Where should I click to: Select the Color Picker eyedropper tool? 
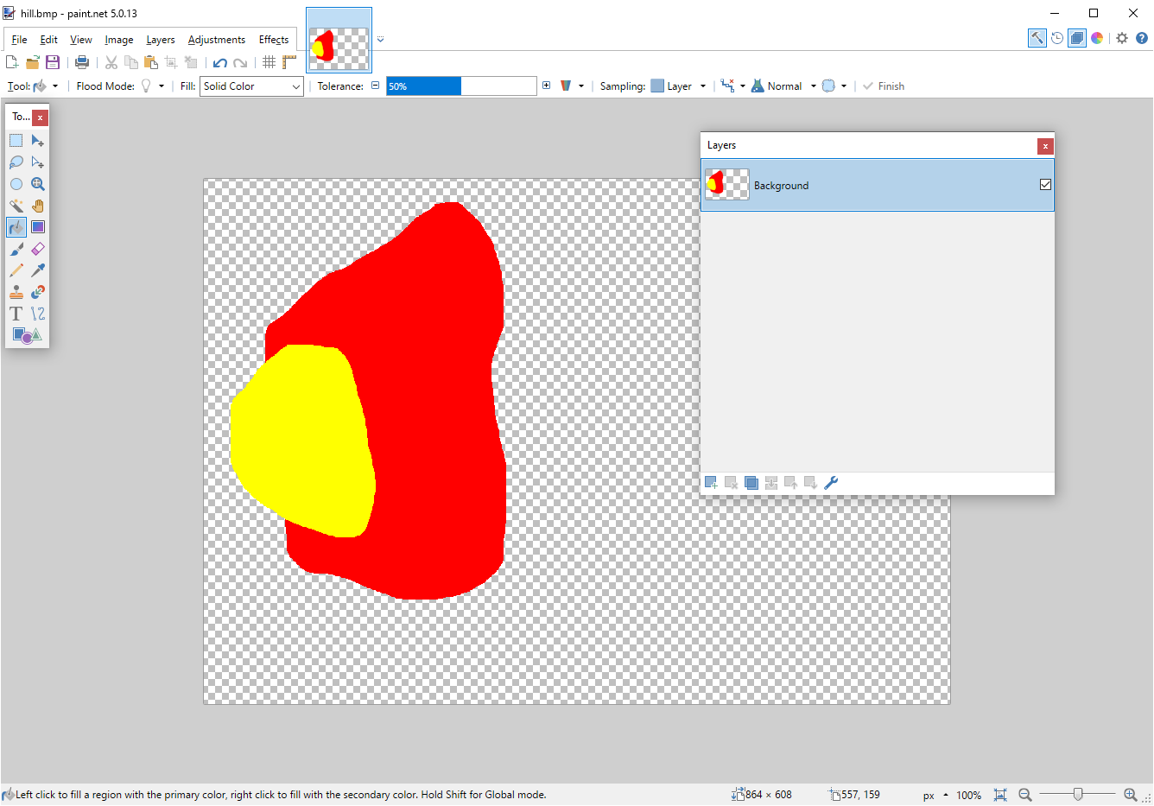coord(38,270)
